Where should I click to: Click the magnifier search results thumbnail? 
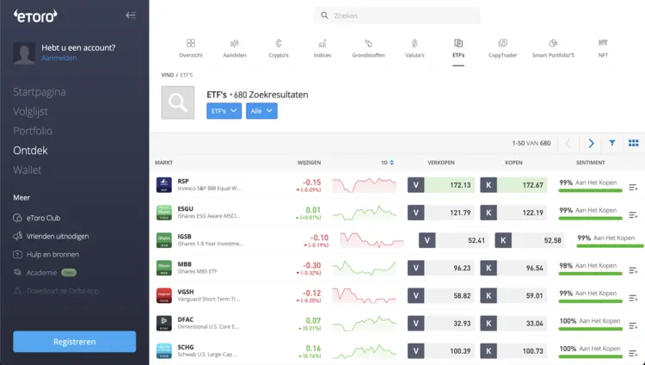[x=178, y=102]
